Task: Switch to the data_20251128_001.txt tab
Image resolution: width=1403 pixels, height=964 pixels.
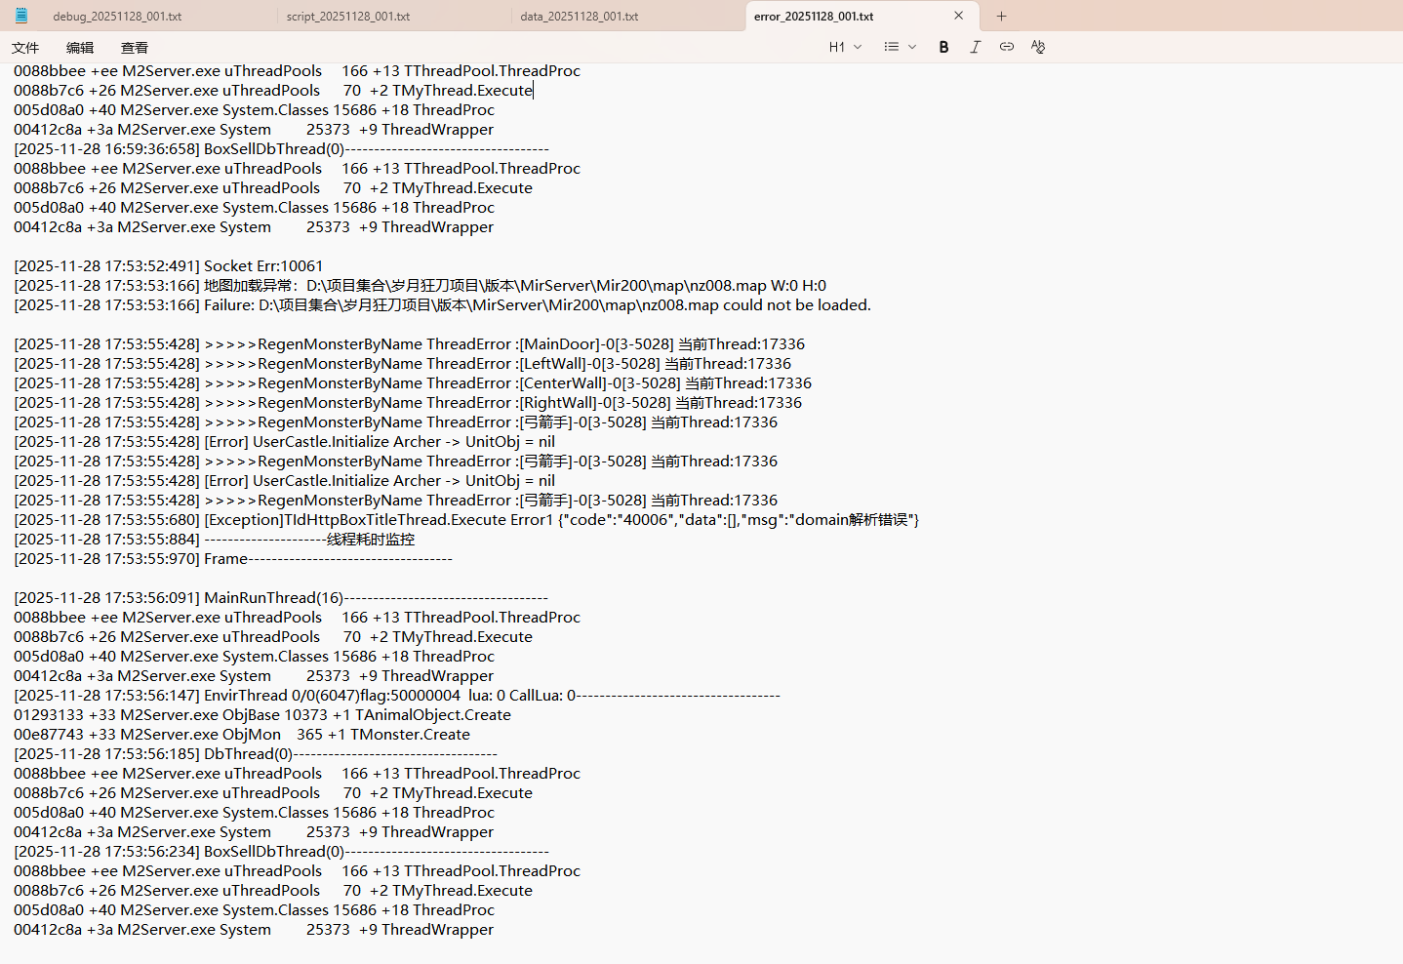Action: click(x=580, y=17)
